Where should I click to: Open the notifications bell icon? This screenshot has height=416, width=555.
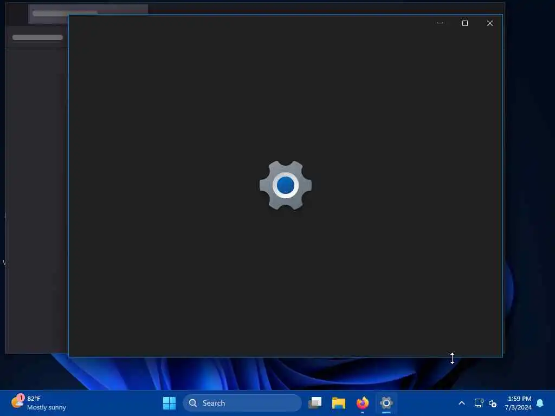540,403
